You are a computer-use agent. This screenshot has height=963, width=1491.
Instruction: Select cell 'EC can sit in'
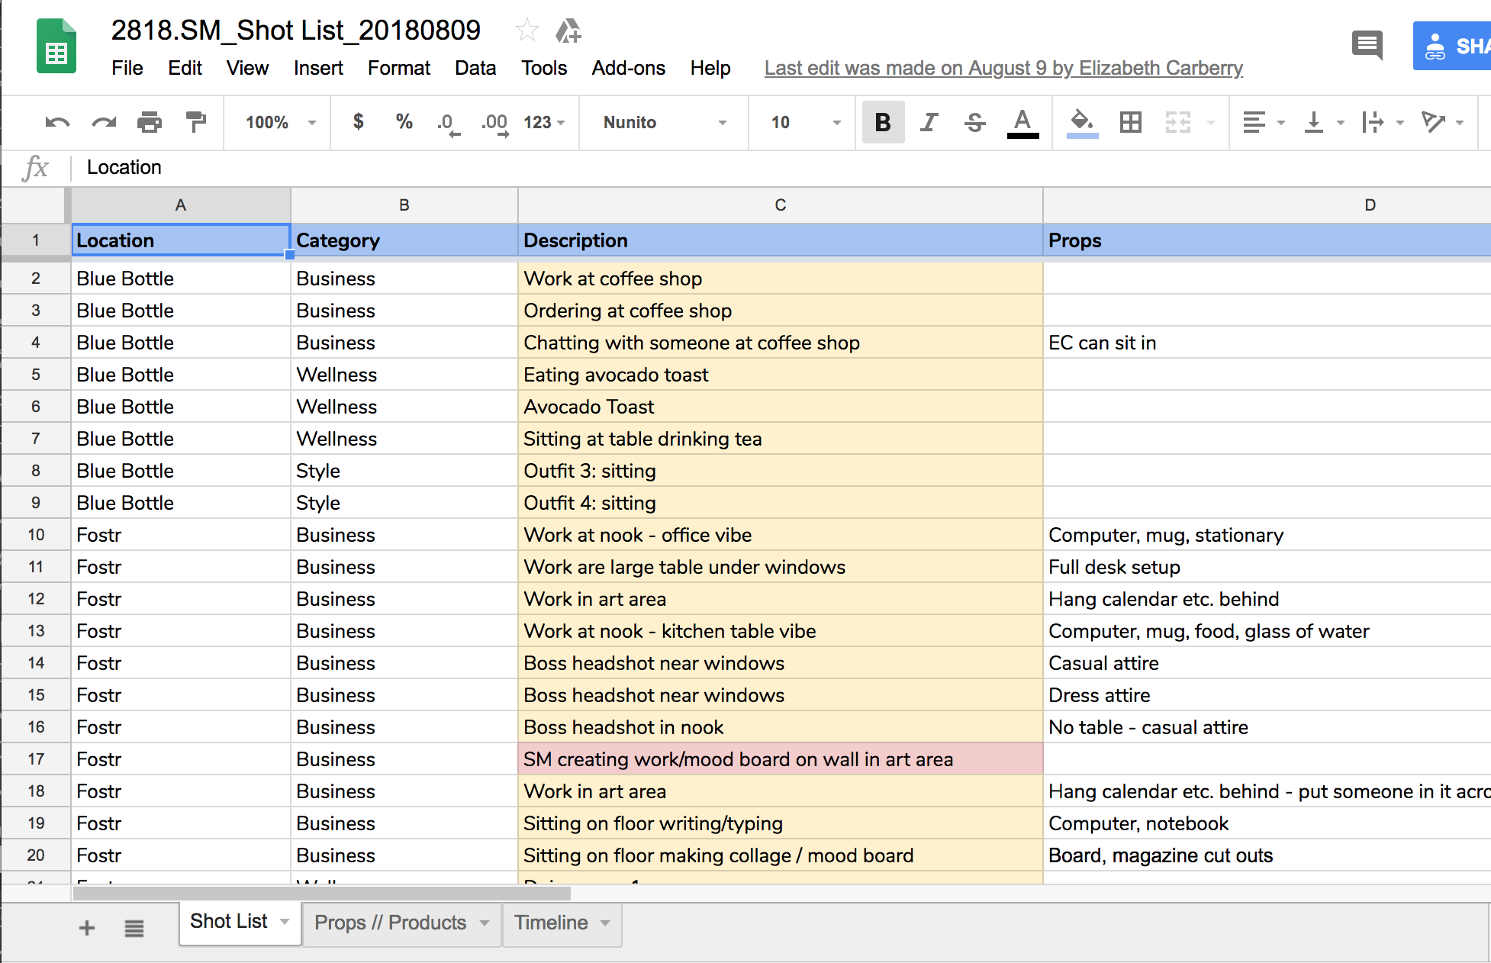(1267, 343)
